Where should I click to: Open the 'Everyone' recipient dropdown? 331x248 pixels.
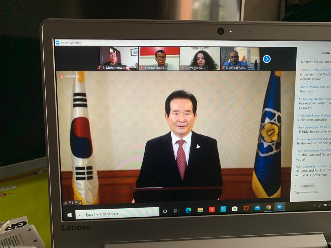pyautogui.click(x=308, y=186)
